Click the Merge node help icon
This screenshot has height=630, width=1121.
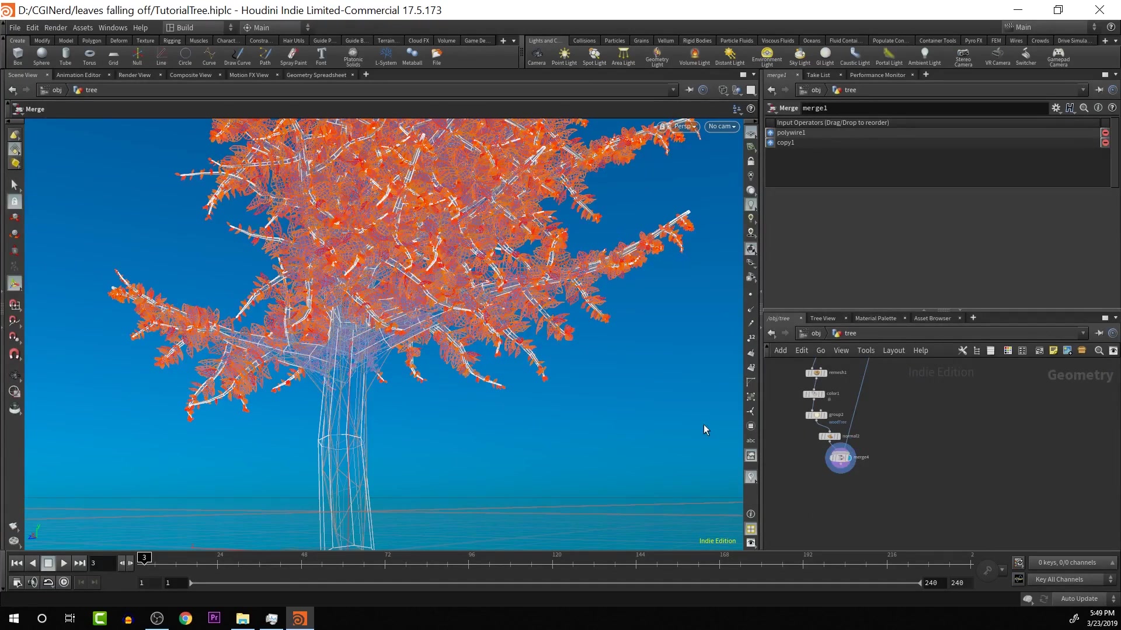(1112, 107)
